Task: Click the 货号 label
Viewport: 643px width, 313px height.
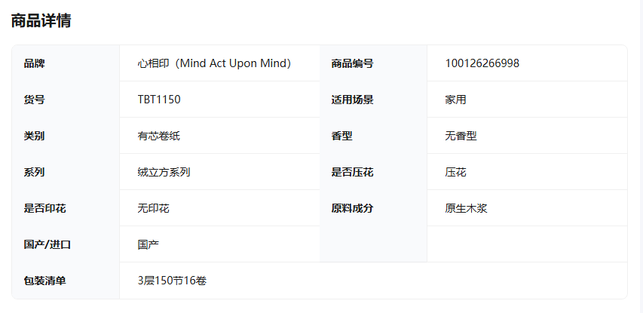Action: [35, 100]
